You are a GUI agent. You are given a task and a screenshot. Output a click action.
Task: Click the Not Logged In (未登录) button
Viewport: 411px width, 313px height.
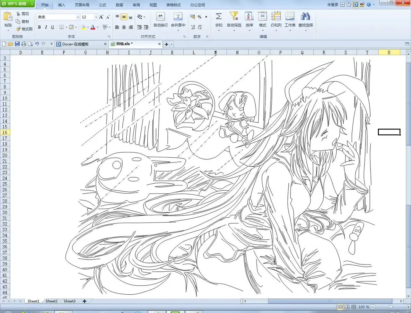coord(332,4)
